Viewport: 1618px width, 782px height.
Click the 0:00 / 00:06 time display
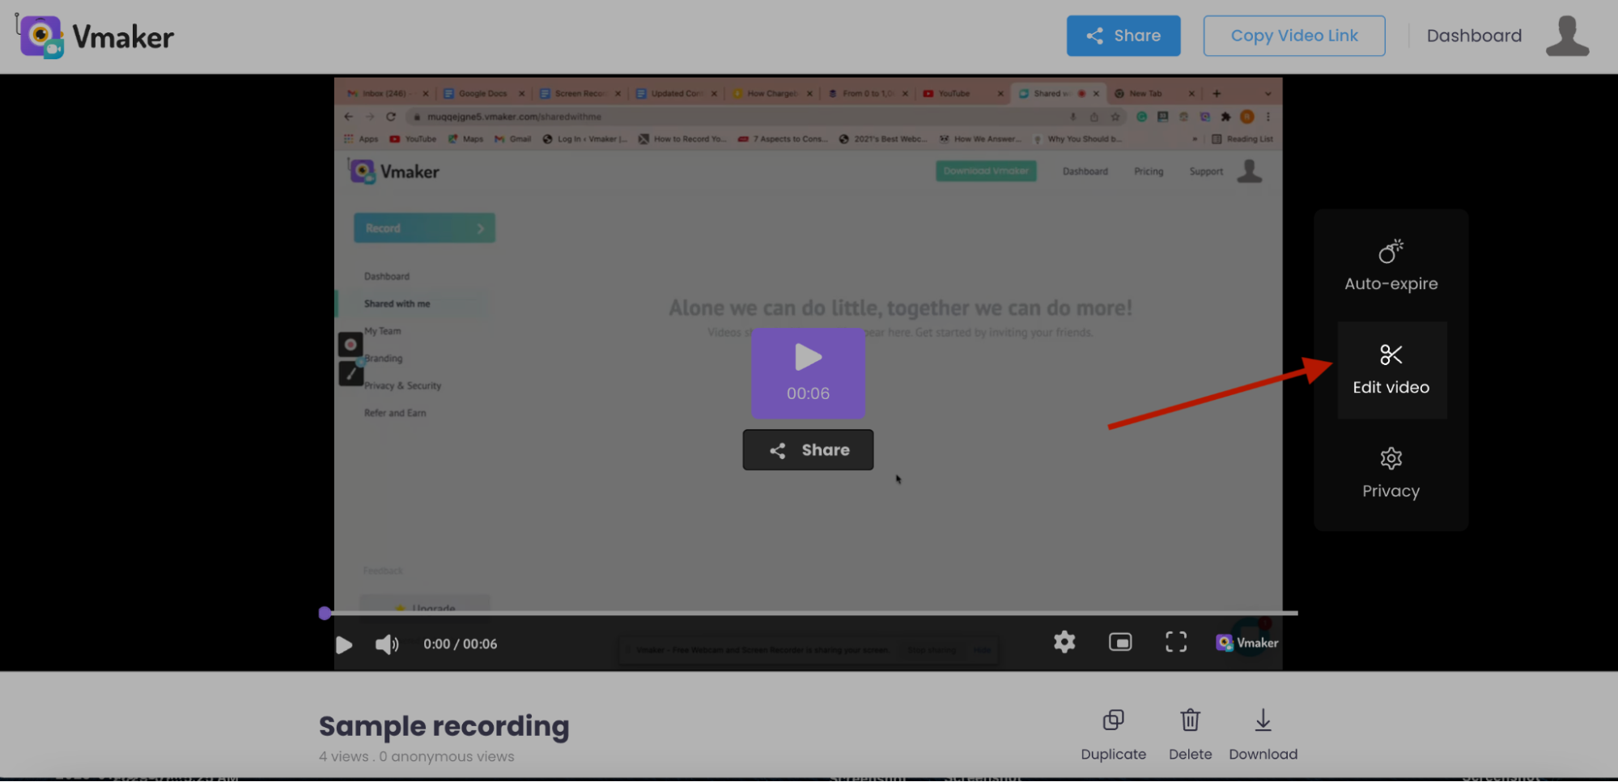[x=460, y=644]
